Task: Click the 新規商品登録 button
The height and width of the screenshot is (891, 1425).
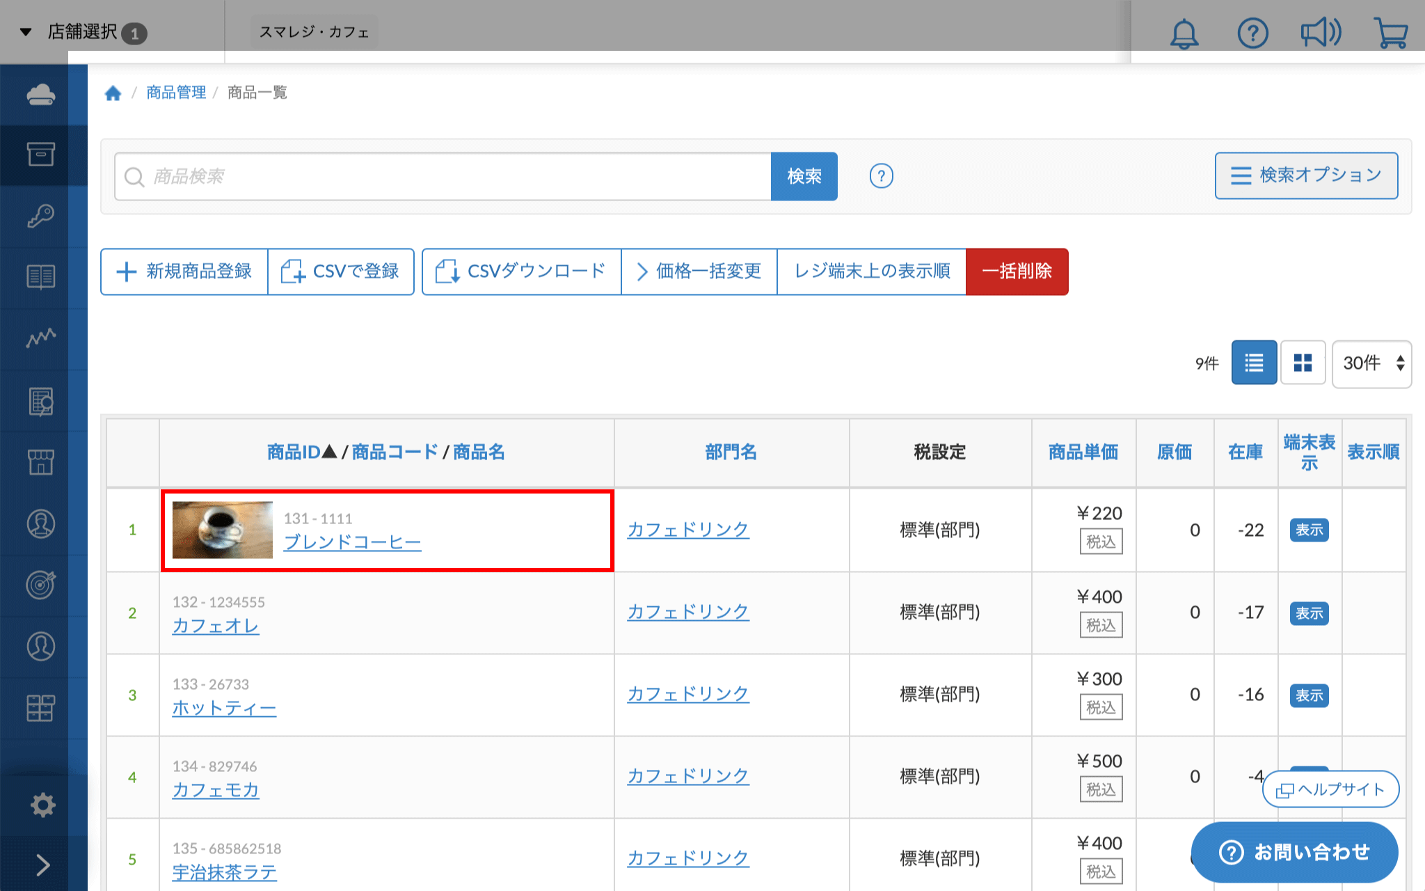Action: (184, 271)
